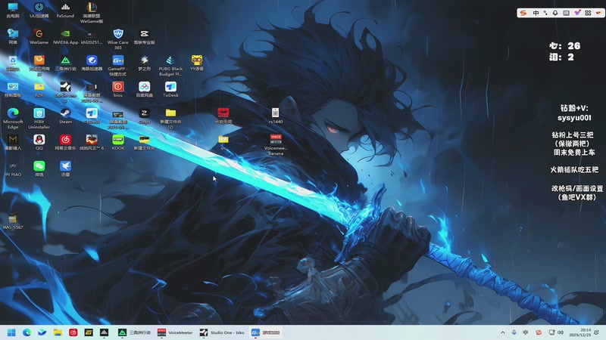Launch WeGame from the desktop
The width and height of the screenshot is (606, 340).
[x=39, y=36]
